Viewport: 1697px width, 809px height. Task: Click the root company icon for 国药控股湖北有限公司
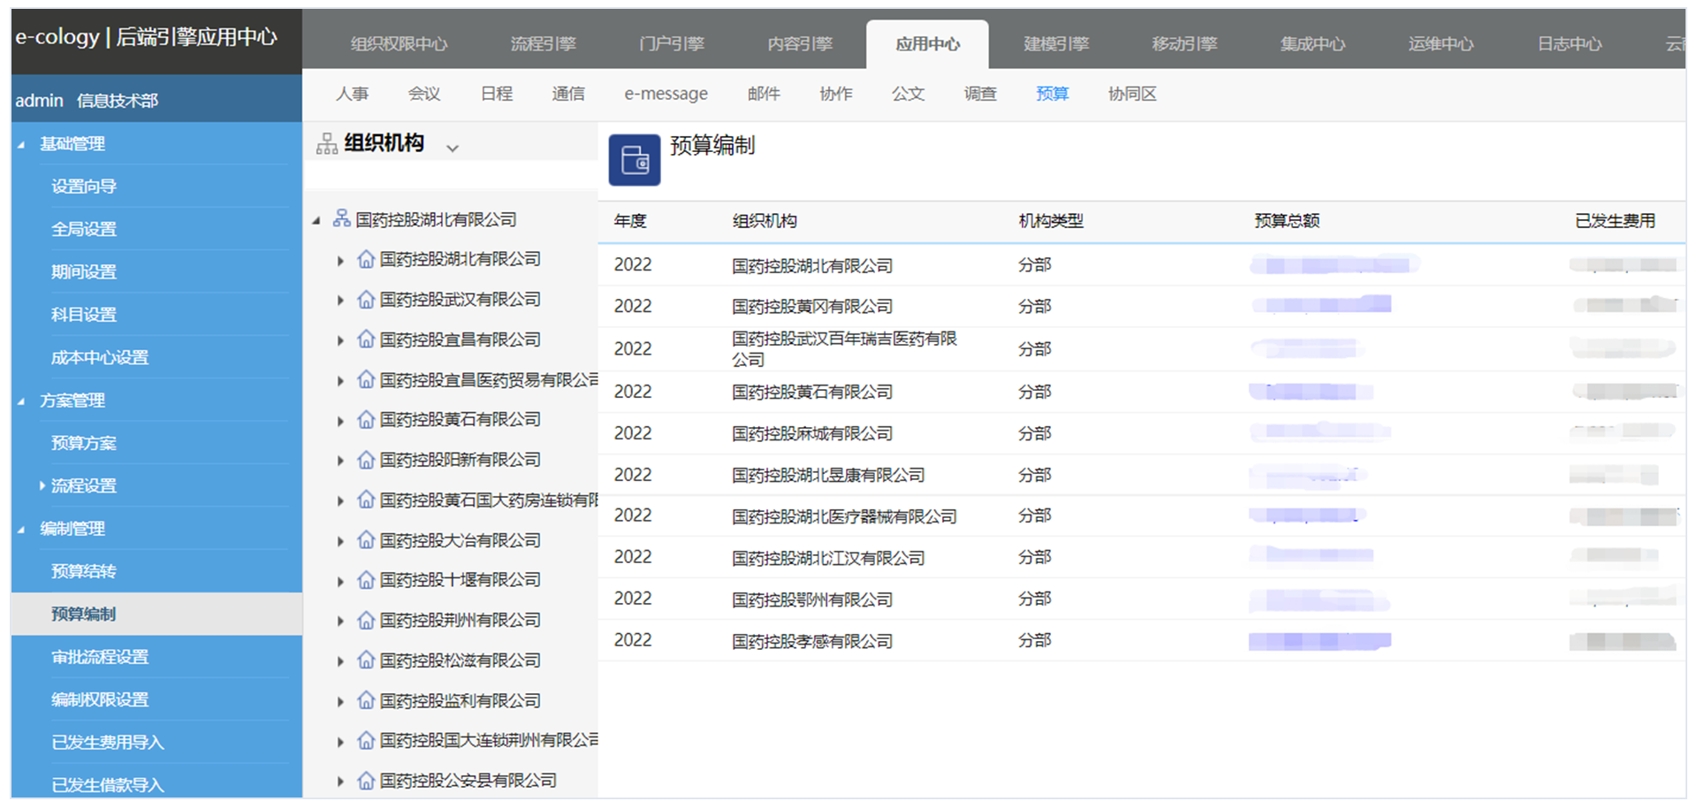(341, 218)
